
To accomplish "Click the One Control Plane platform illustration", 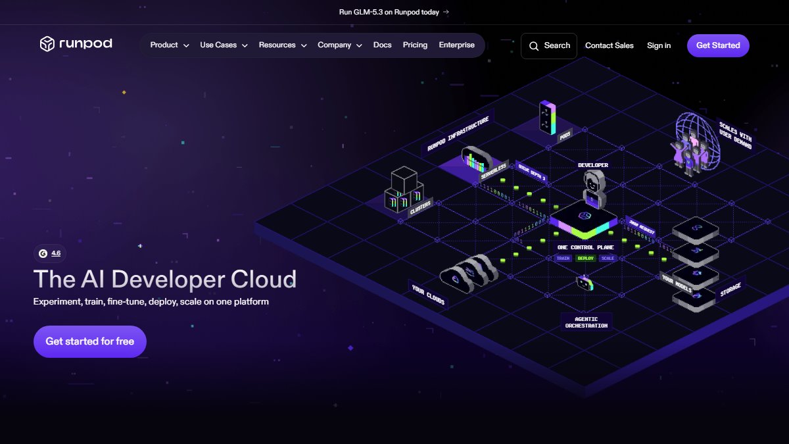I will point(583,220).
